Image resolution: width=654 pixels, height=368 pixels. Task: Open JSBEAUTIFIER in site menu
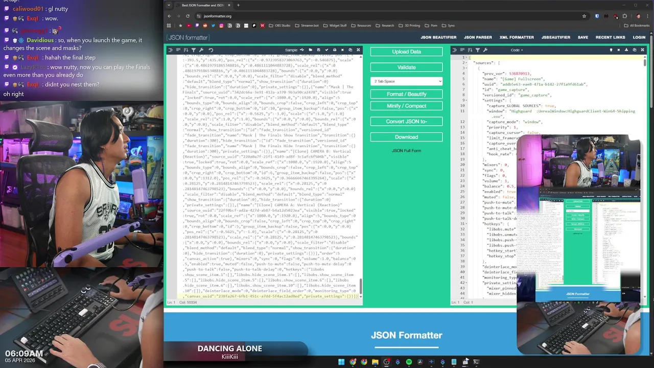556,37
